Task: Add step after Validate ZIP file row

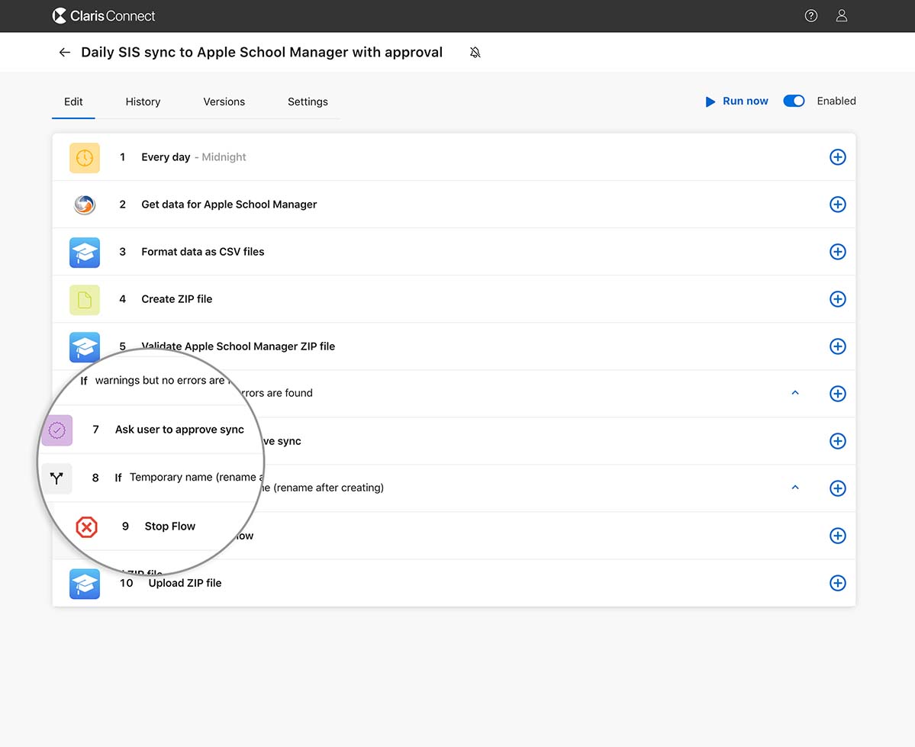Action: [x=837, y=346]
